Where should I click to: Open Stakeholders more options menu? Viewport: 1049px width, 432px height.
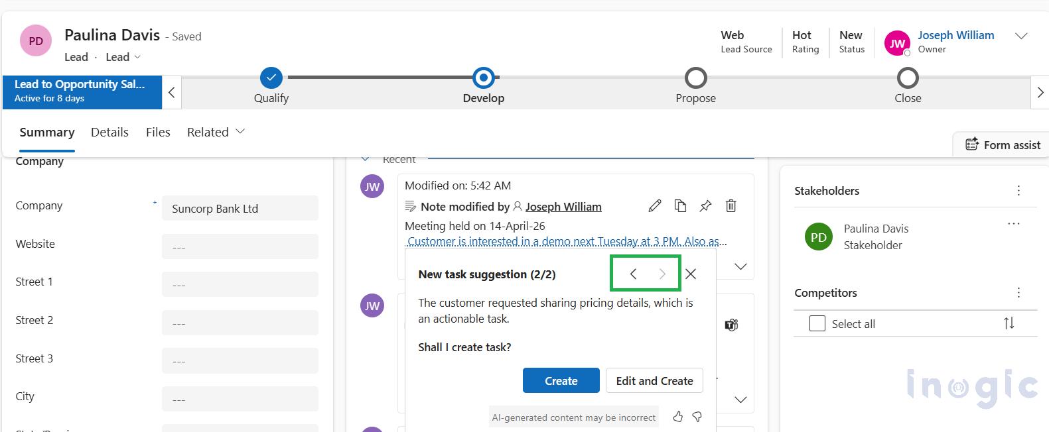[1018, 191]
